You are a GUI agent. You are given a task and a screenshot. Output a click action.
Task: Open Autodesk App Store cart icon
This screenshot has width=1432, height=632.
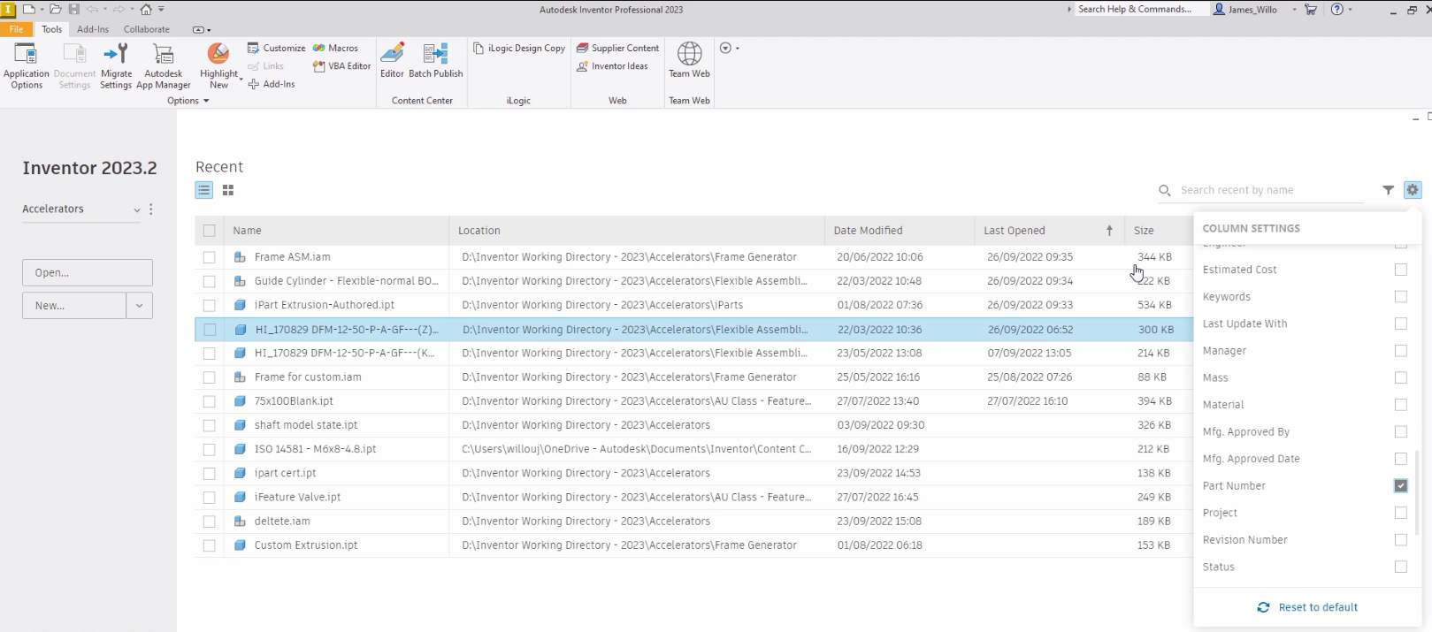point(1311,9)
